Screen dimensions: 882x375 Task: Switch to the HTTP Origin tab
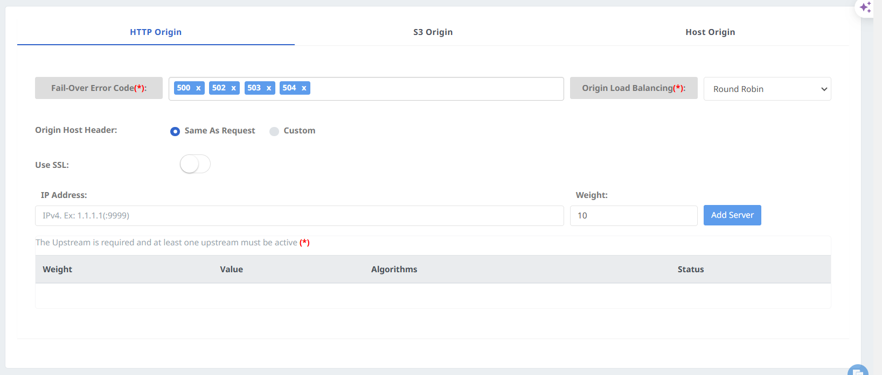156,32
